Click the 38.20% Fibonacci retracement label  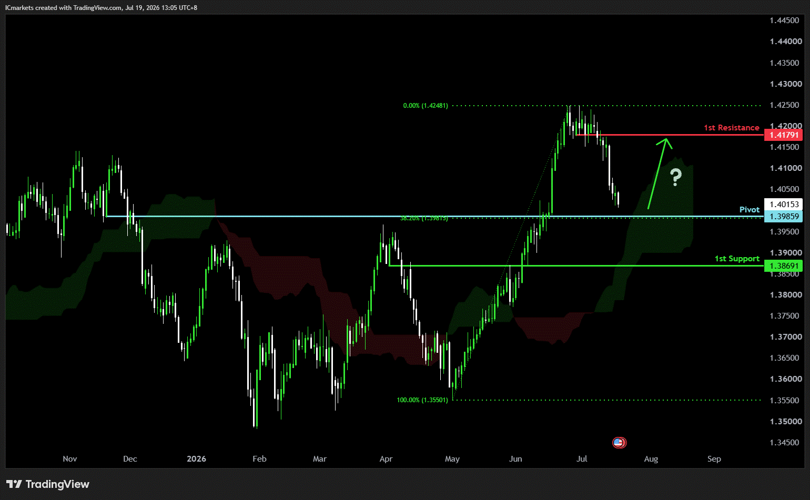click(x=424, y=218)
